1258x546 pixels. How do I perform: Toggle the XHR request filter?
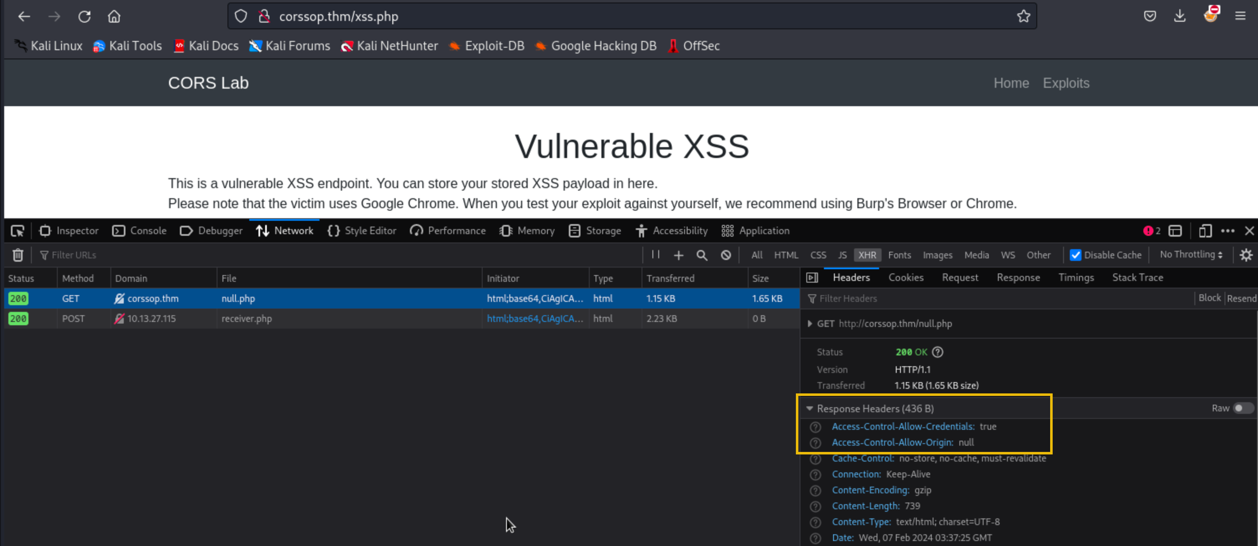[x=867, y=255]
